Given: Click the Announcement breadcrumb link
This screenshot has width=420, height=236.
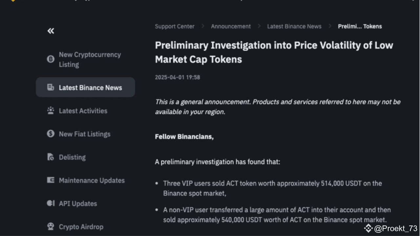Looking at the screenshot, I should point(231,26).
